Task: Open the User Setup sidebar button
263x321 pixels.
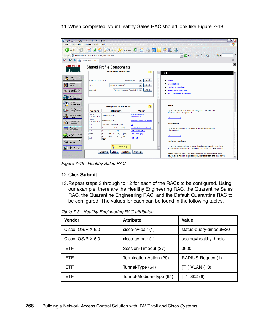Action: (x=72, y=79)
